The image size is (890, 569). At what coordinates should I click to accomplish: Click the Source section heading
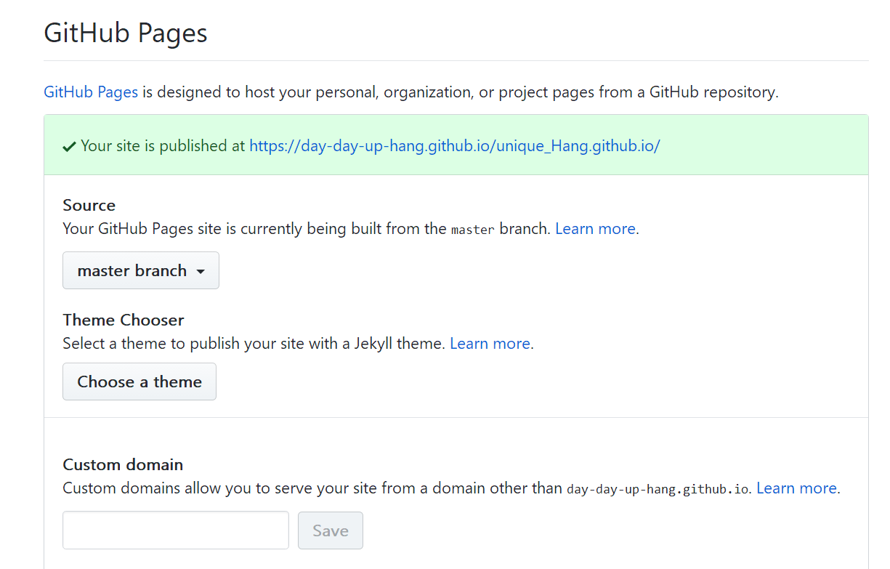(89, 205)
